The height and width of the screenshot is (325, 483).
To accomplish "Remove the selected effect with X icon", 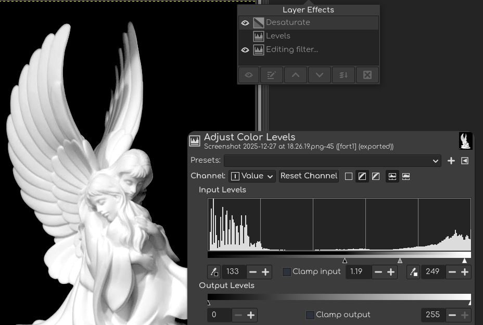I will coord(367,75).
